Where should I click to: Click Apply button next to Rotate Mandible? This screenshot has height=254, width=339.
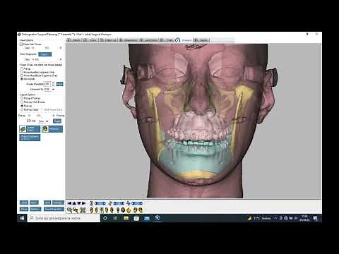tap(59, 84)
